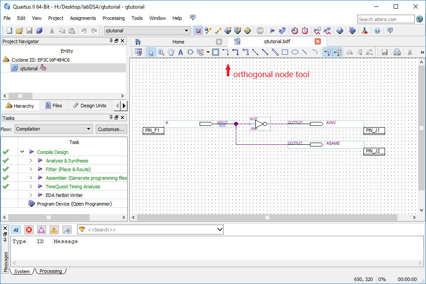Select the Oval drawing tool
This screenshot has width=426, height=284.
click(x=295, y=52)
